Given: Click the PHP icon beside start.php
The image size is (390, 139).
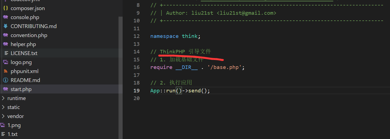Looking at the screenshot, I should pos(5,89).
